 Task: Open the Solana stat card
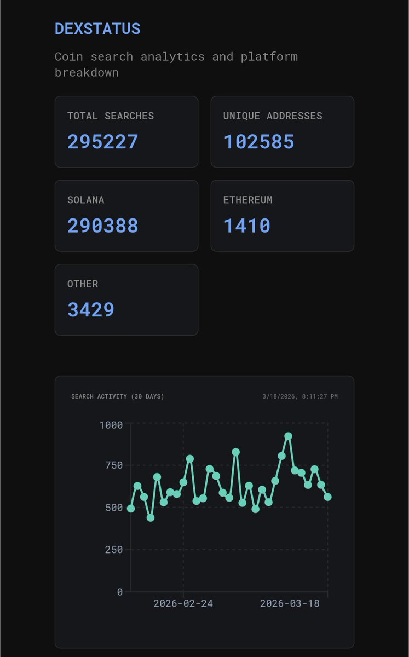click(x=126, y=216)
